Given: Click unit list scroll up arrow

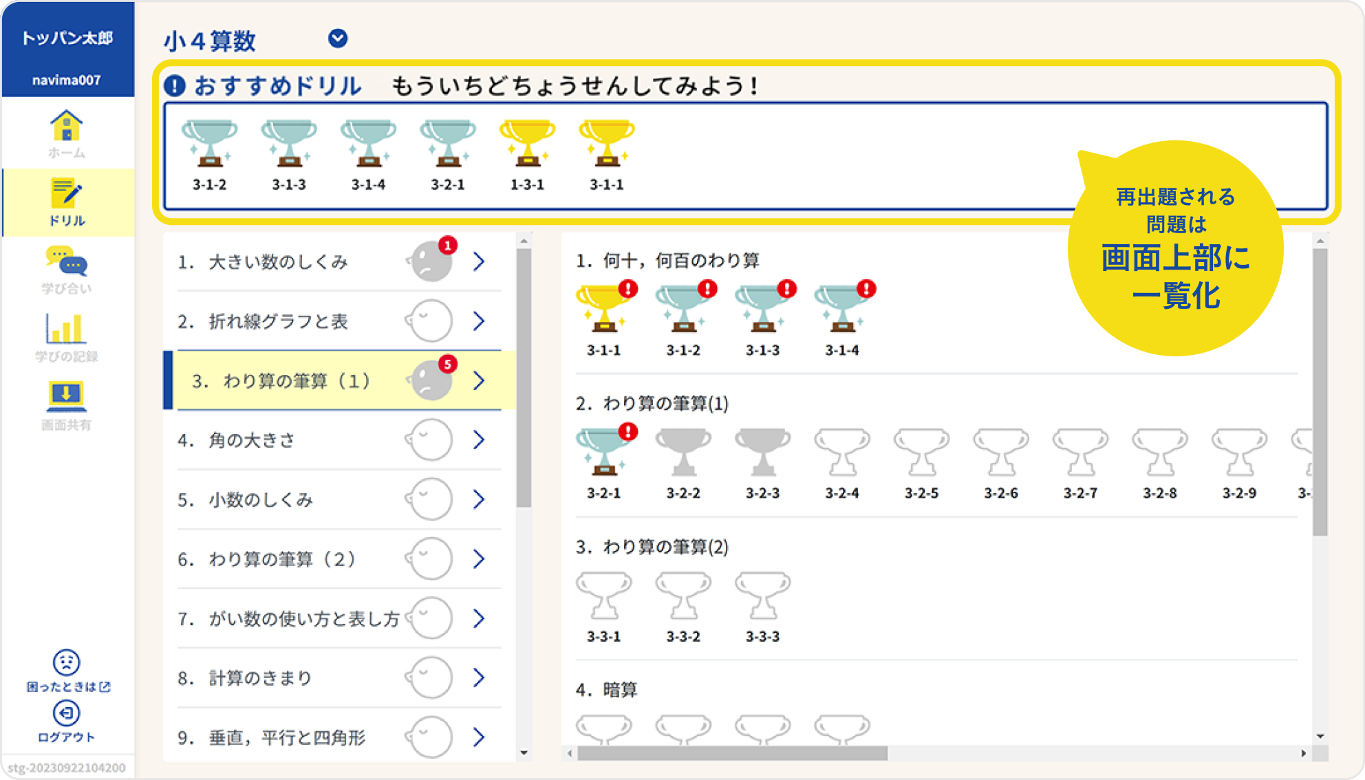Looking at the screenshot, I should coord(524,241).
